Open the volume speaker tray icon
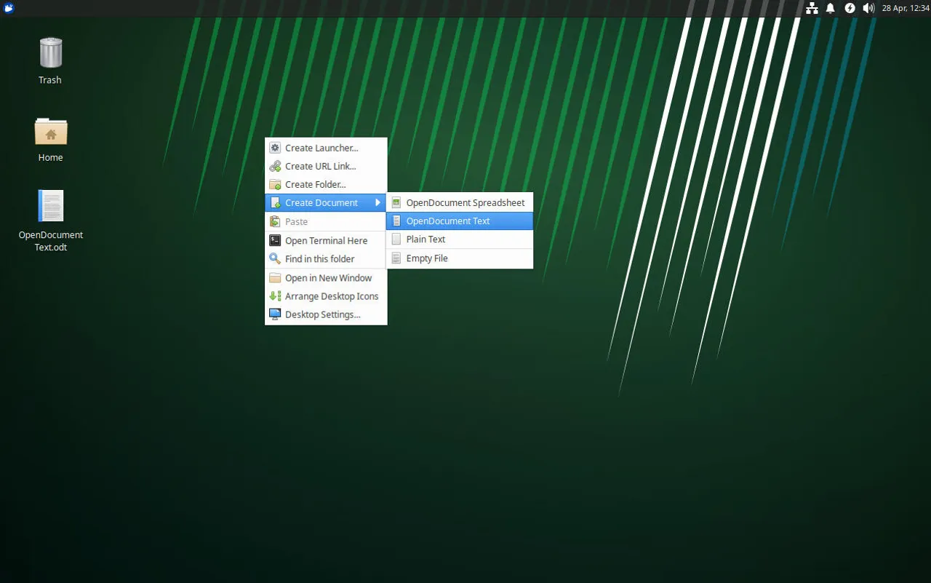The image size is (931, 583). coord(868,8)
